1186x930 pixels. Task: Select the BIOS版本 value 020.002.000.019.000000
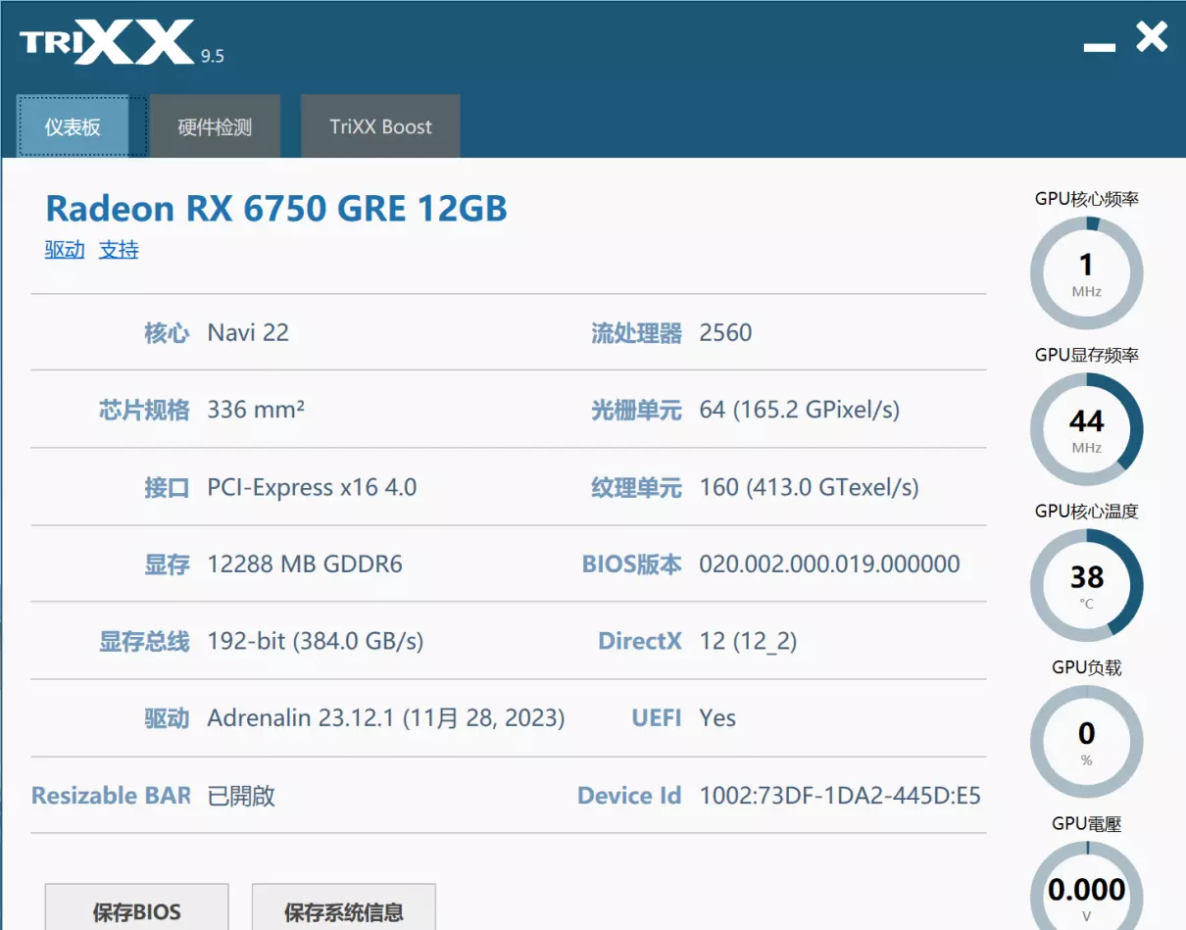coord(829,564)
